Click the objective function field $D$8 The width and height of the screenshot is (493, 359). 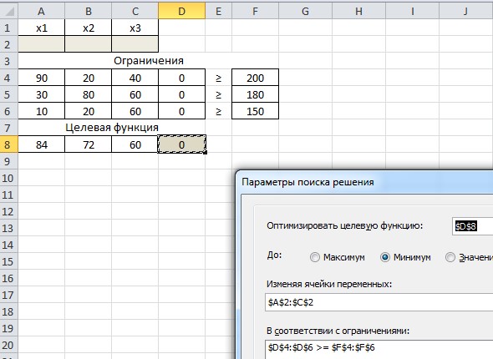coord(473,226)
